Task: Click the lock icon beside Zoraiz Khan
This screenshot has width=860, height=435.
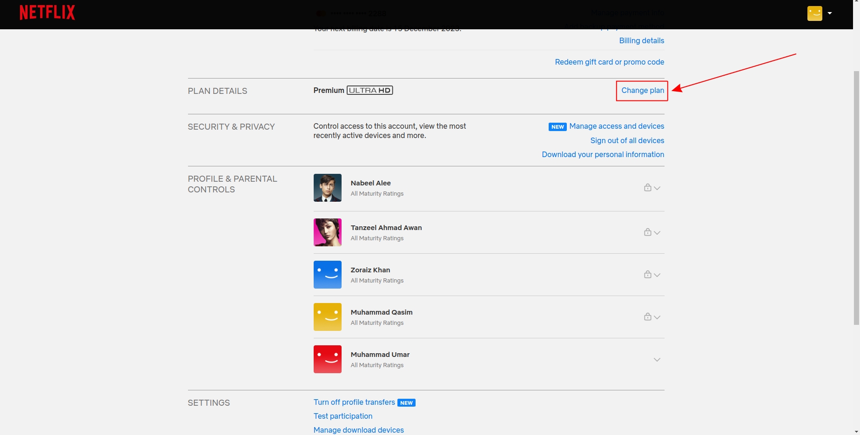Action: [x=647, y=275]
